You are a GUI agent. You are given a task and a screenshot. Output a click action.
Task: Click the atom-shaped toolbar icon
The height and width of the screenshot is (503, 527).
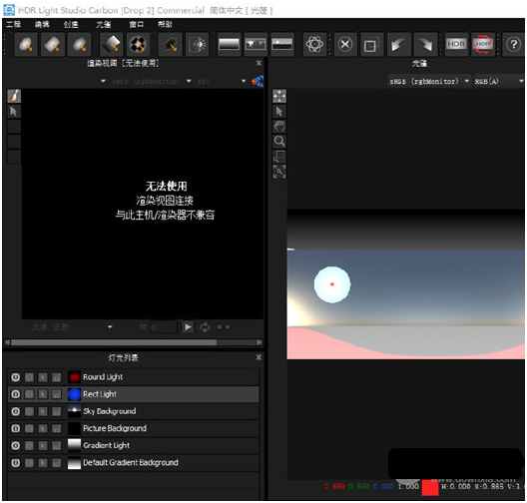[x=314, y=44]
